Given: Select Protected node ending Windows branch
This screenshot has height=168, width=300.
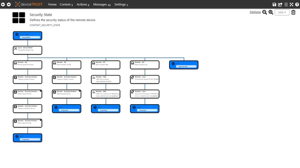Looking at the screenshot, I should 27,138.
